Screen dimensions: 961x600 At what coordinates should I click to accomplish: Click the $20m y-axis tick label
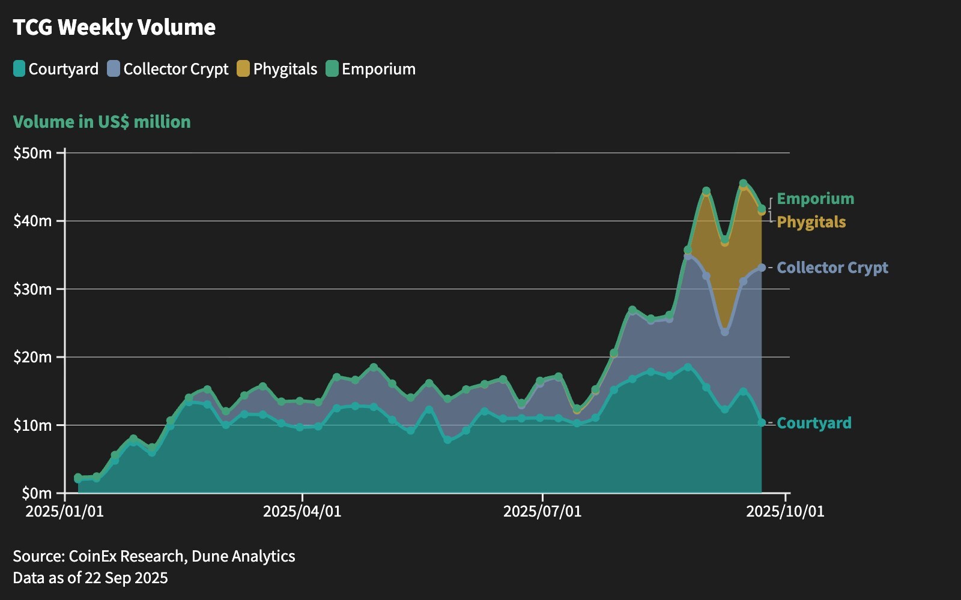(32, 357)
